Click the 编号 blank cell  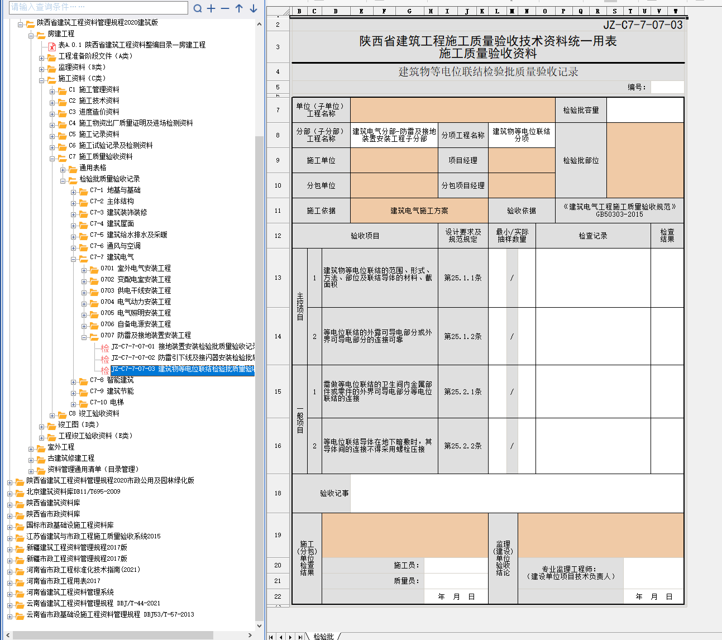(x=667, y=87)
